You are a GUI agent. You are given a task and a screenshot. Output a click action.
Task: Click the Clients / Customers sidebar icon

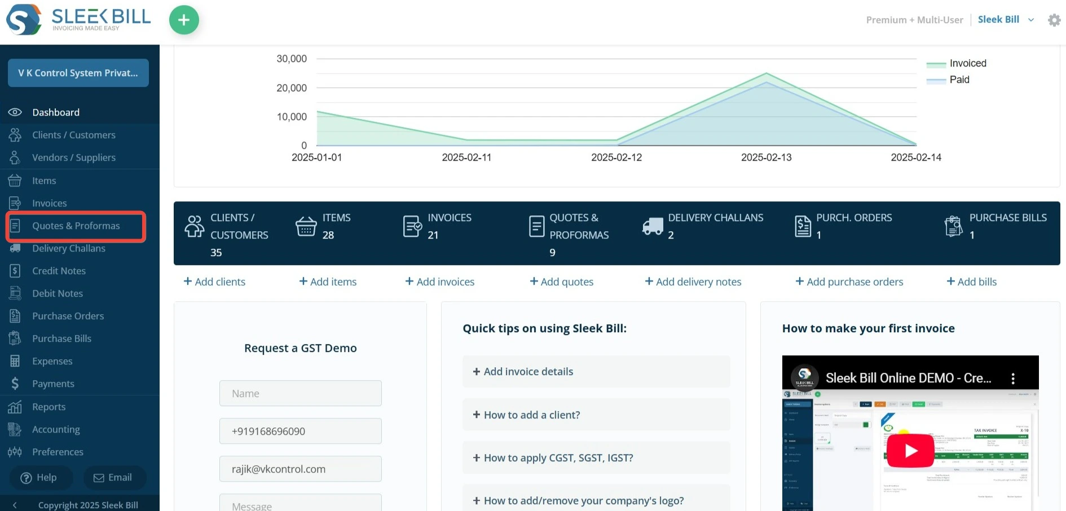click(x=15, y=135)
